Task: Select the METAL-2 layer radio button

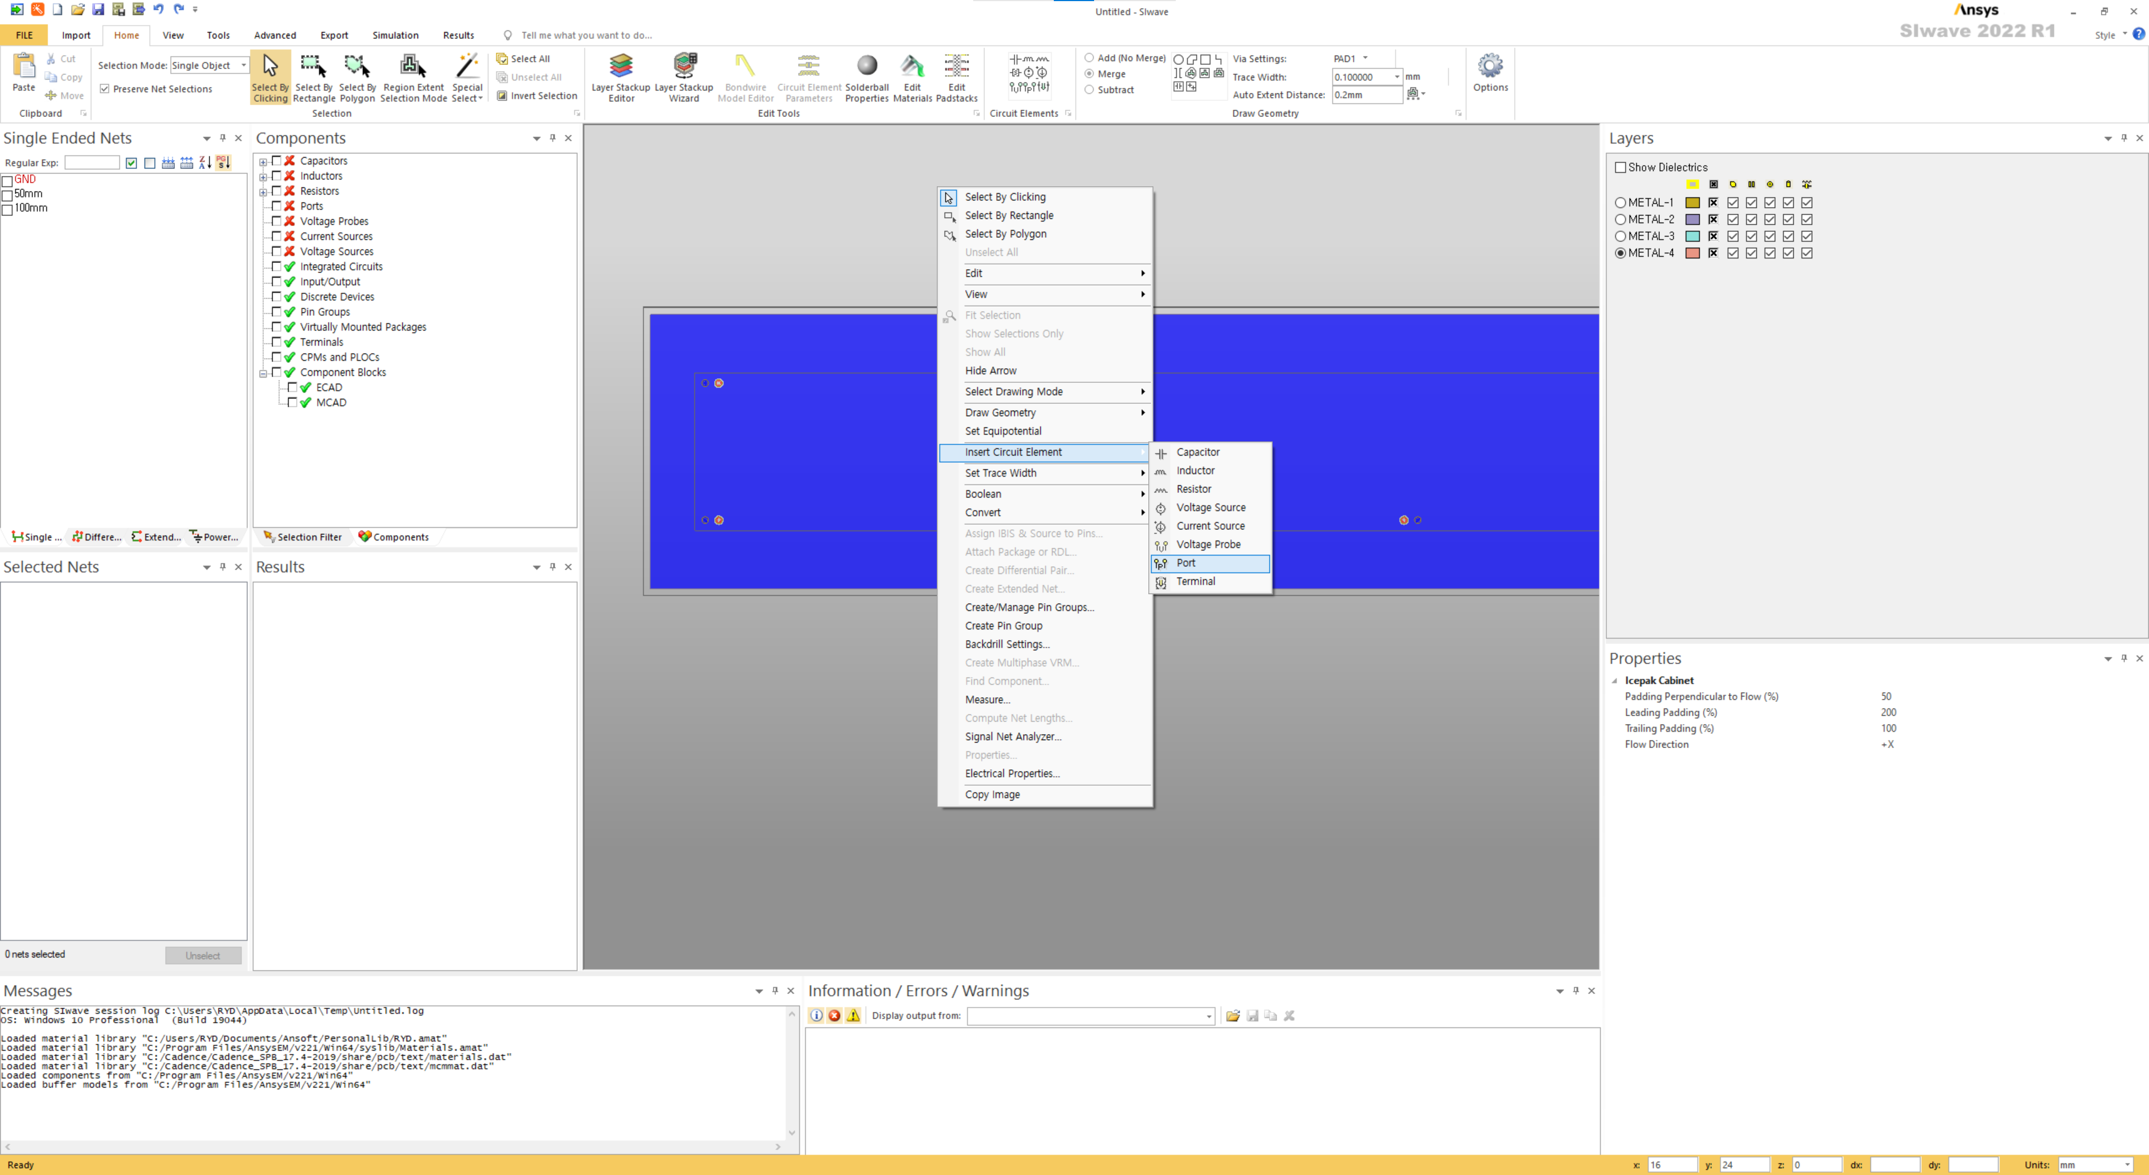Action: coord(1620,219)
